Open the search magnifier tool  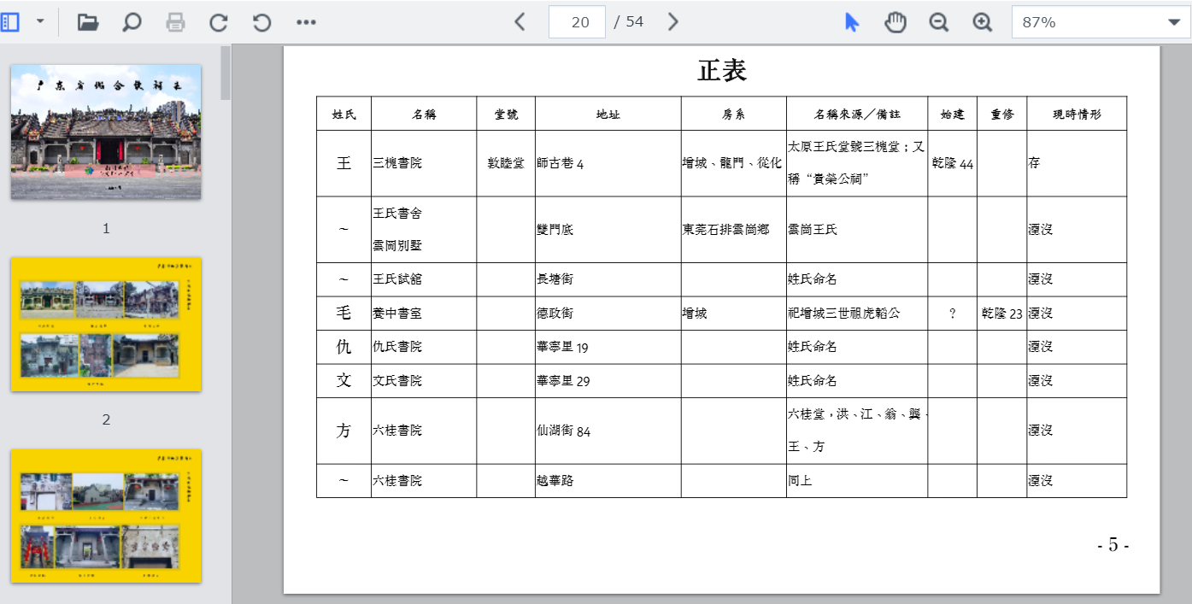[x=132, y=22]
